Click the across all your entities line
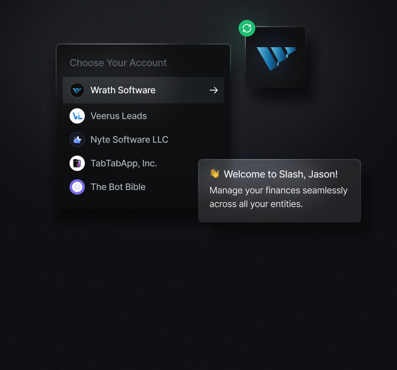The width and height of the screenshot is (397, 370). coord(256,204)
